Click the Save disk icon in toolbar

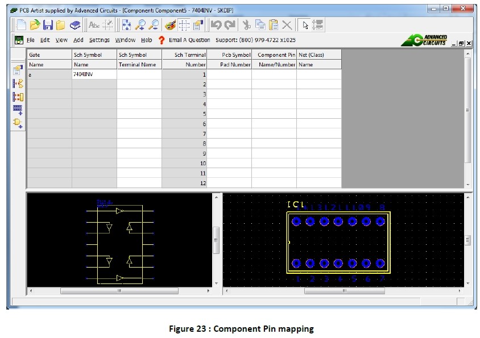point(48,24)
